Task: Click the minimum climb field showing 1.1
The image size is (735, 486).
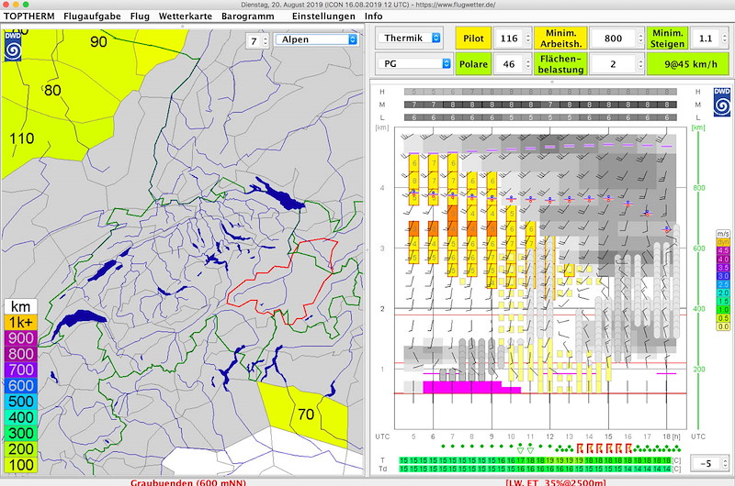Action: [x=705, y=39]
